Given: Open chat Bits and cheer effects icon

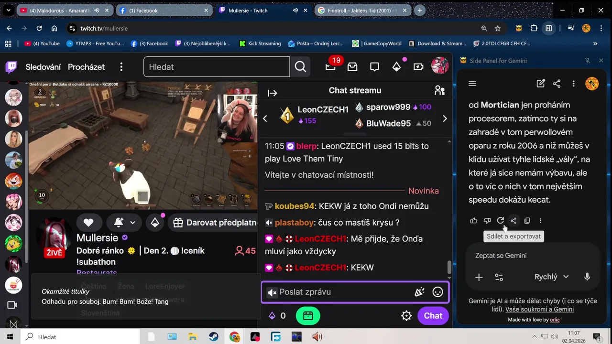Looking at the screenshot, I should [x=420, y=292].
